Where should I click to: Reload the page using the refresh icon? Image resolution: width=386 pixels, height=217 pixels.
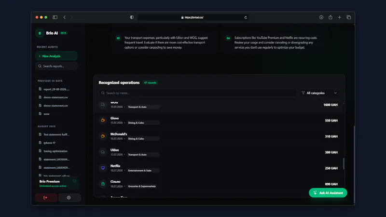tap(246, 17)
